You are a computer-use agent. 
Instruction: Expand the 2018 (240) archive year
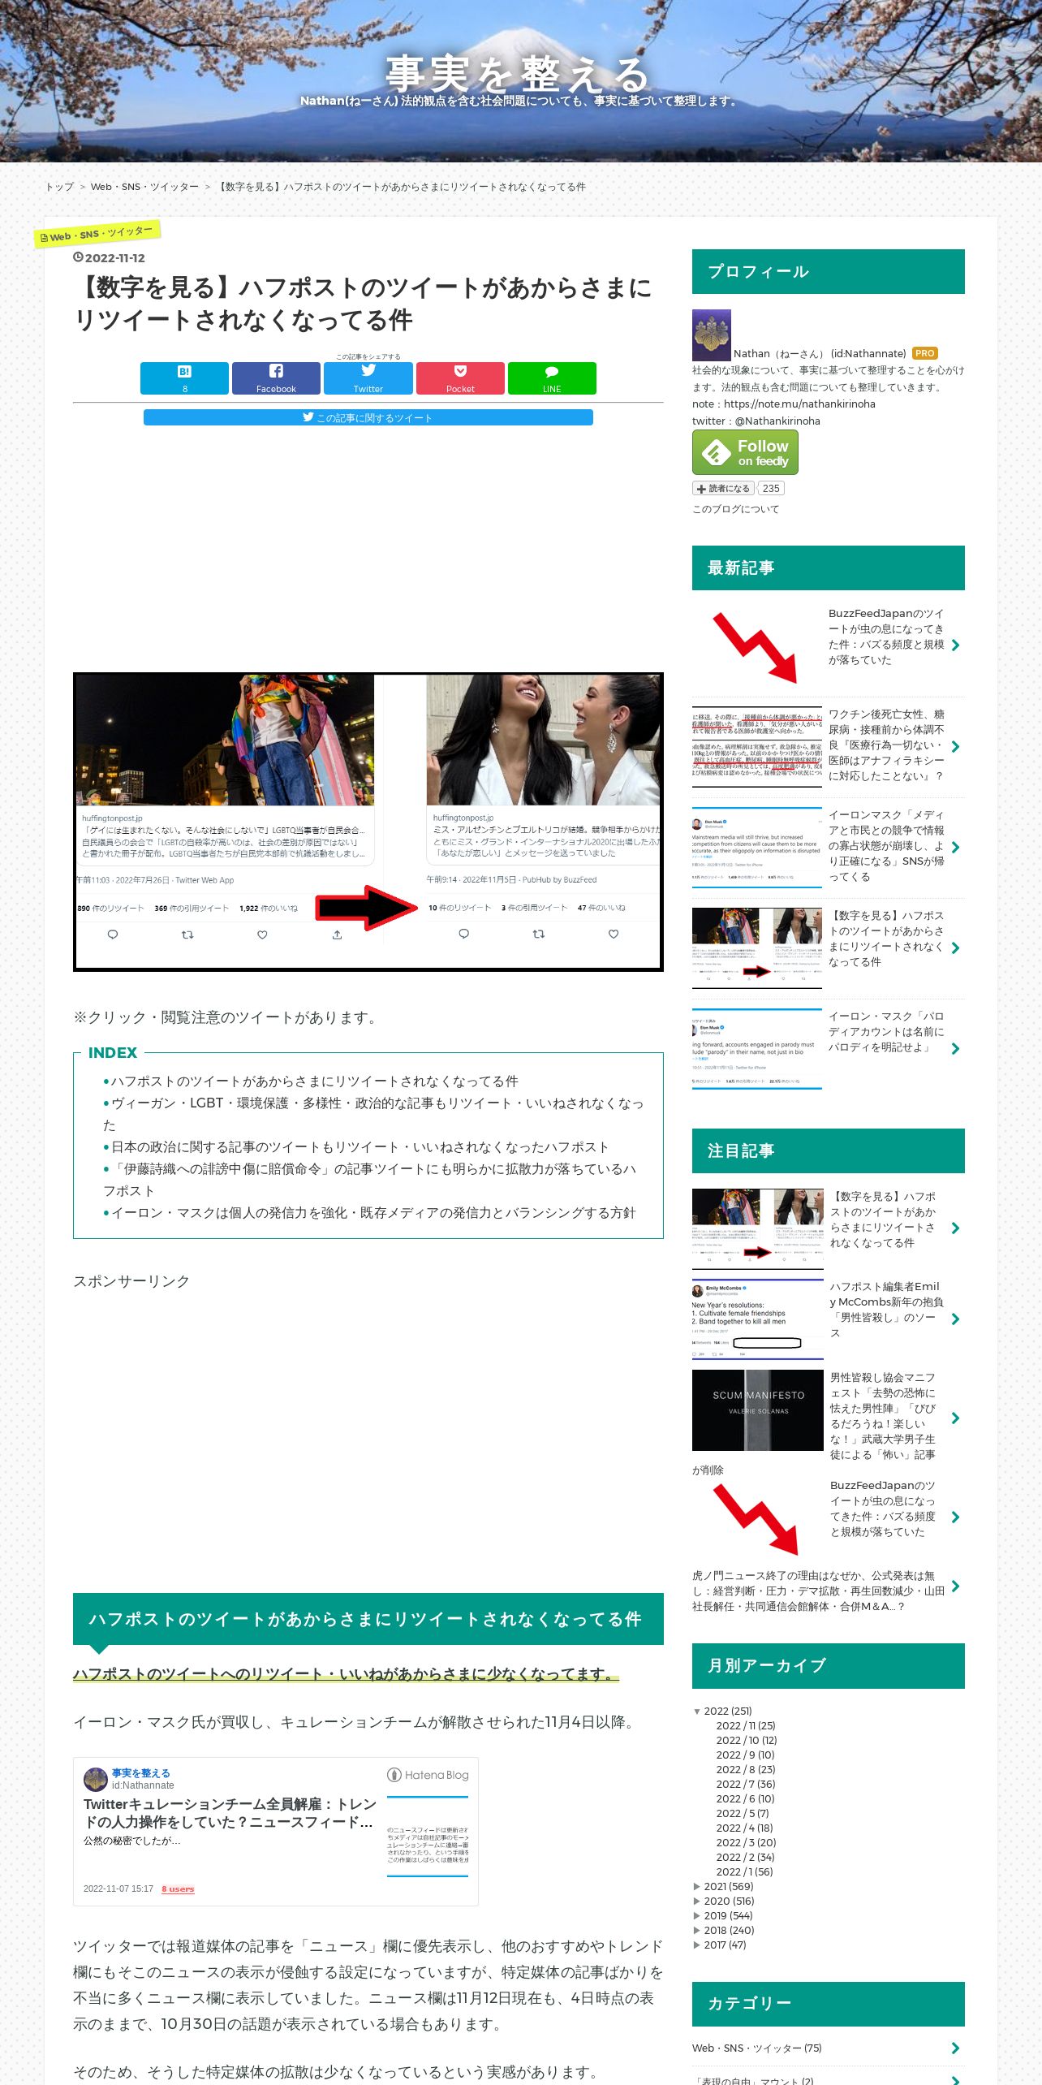point(697,1931)
